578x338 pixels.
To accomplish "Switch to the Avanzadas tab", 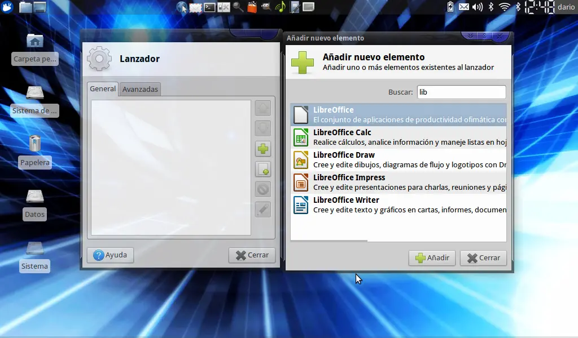I will 140,89.
